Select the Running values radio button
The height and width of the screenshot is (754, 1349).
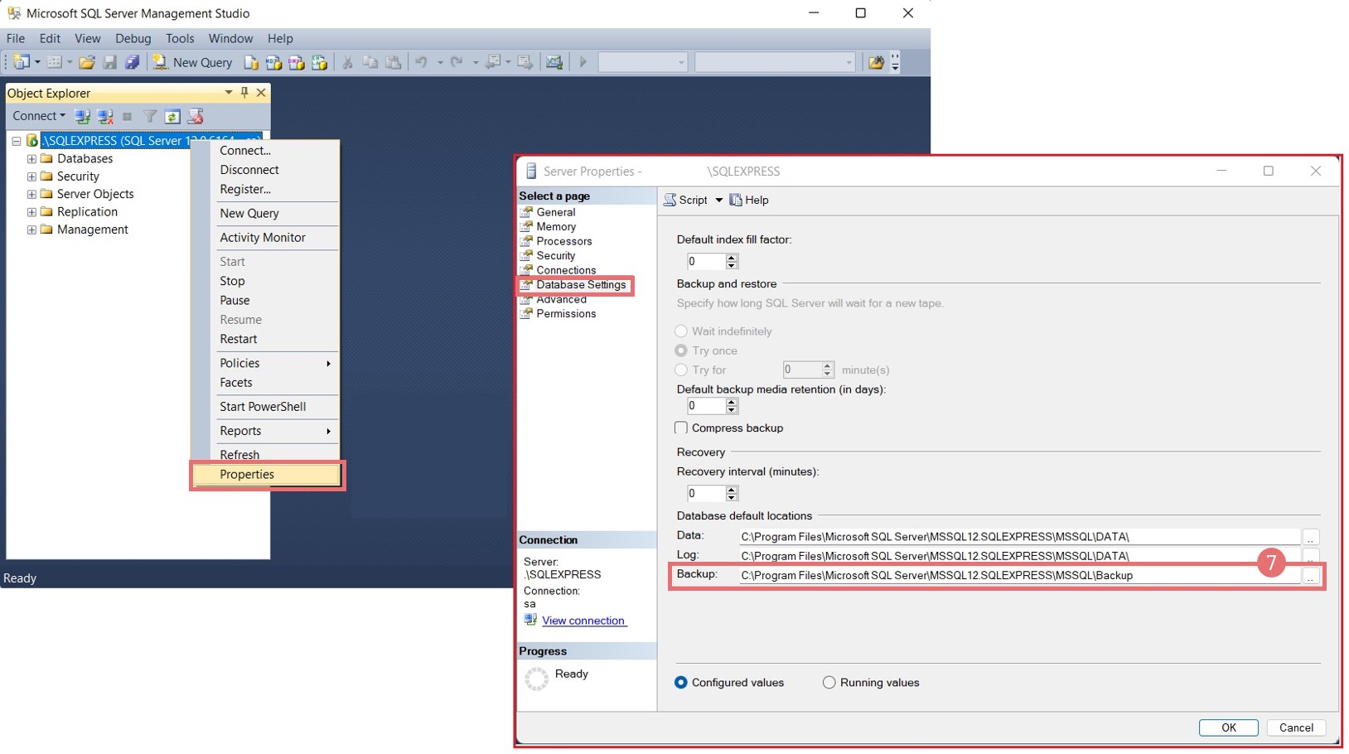point(829,683)
